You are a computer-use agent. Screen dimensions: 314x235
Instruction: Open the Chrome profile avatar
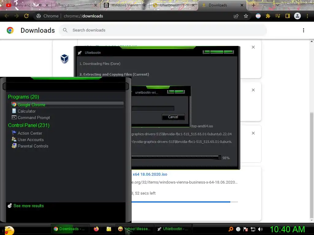coord(297,16)
